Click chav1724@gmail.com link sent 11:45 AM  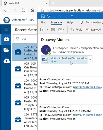[87, 115]
